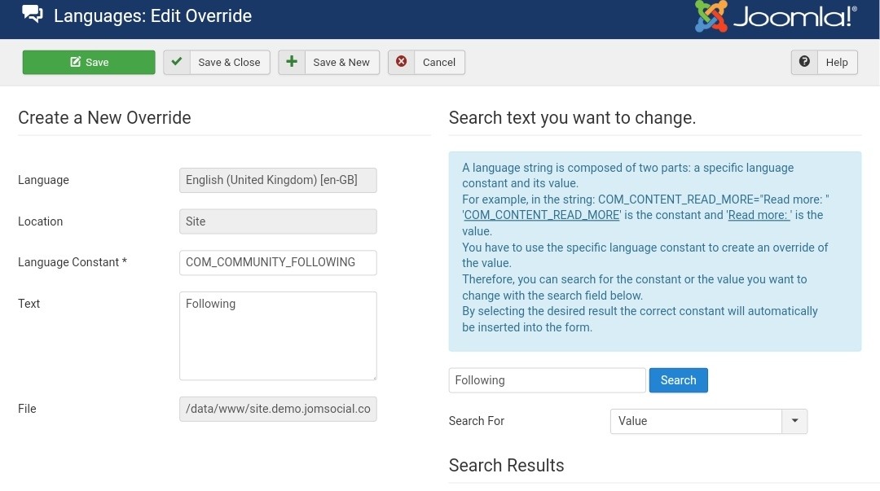Viewport: 880px width, 491px height.
Task: Run the blue Search button
Action: tap(678, 380)
